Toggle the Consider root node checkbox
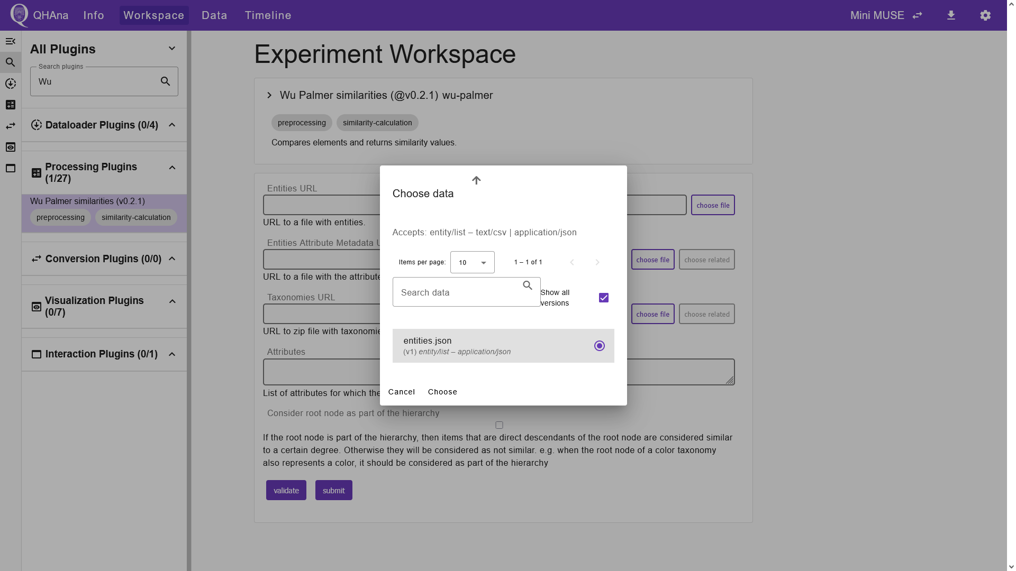1016x571 pixels. coord(499,425)
